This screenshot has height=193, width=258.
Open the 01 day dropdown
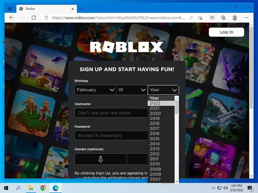[x=132, y=90]
